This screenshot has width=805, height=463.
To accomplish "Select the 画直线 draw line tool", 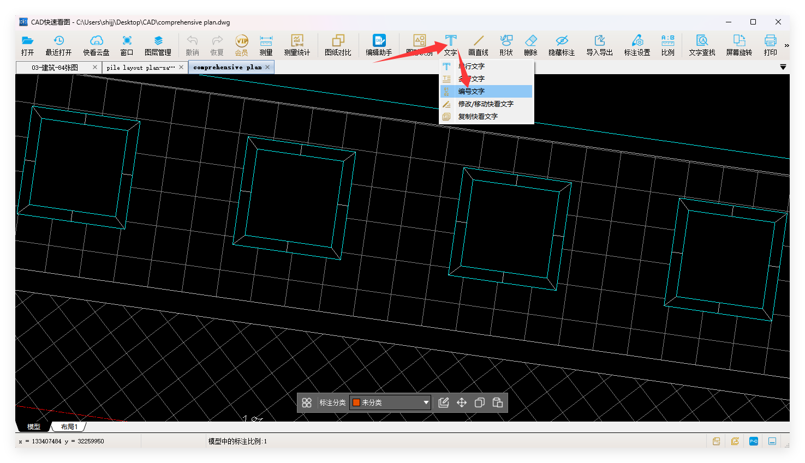I will coord(478,45).
